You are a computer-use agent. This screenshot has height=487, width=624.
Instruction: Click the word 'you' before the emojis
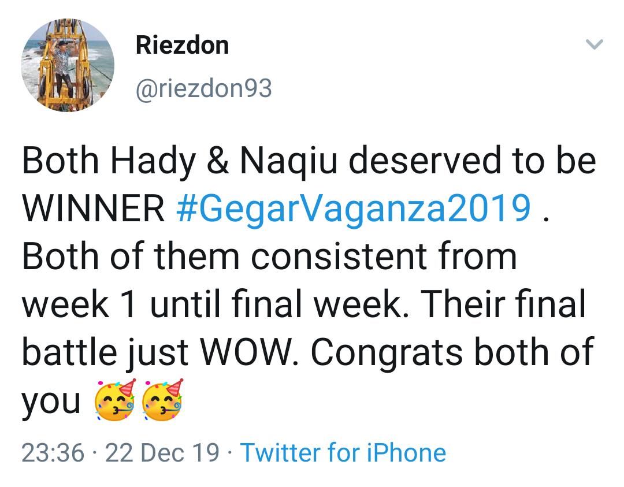[51, 403]
